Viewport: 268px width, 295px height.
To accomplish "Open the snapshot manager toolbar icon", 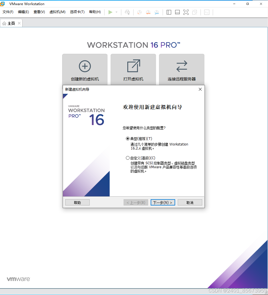I will coord(157,12).
